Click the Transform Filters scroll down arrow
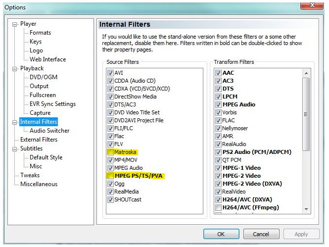Screen dimensions: 329x247 (306, 209)
